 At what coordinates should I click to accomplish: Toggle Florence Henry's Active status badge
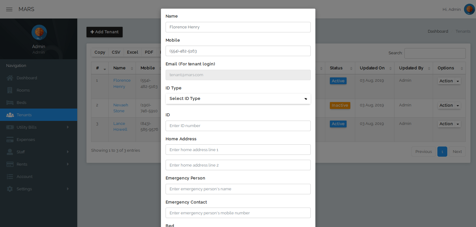338,80
